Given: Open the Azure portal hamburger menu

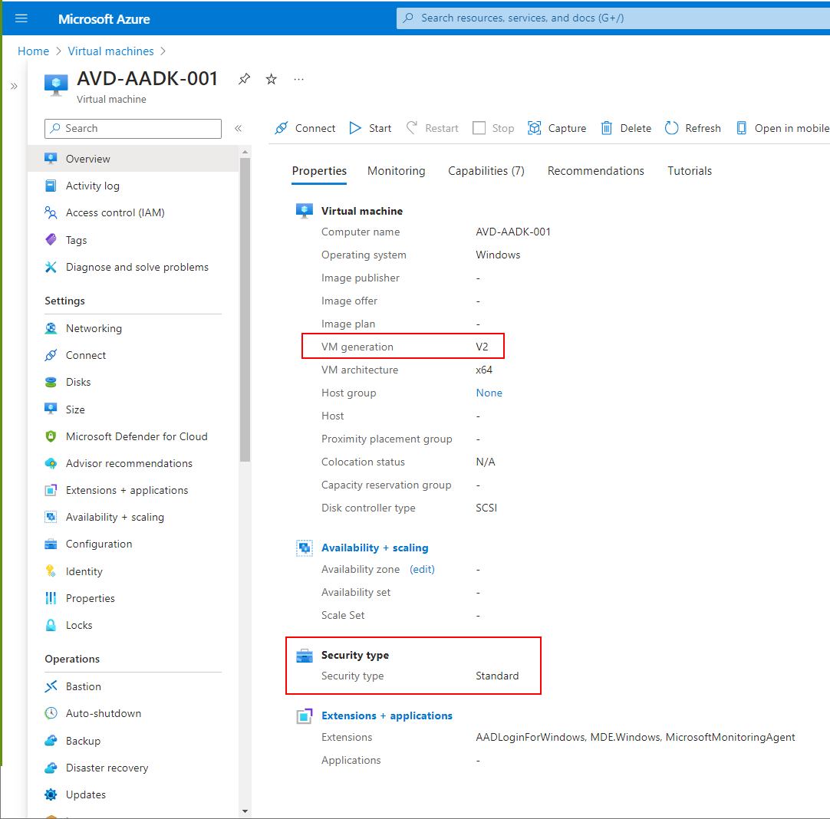Looking at the screenshot, I should (21, 18).
